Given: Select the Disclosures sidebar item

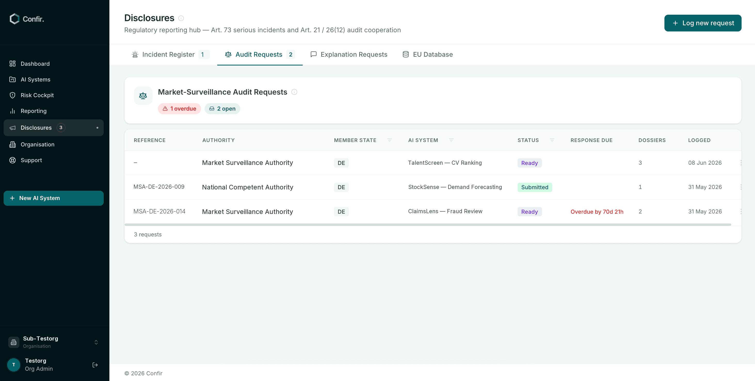Looking at the screenshot, I should click(54, 128).
